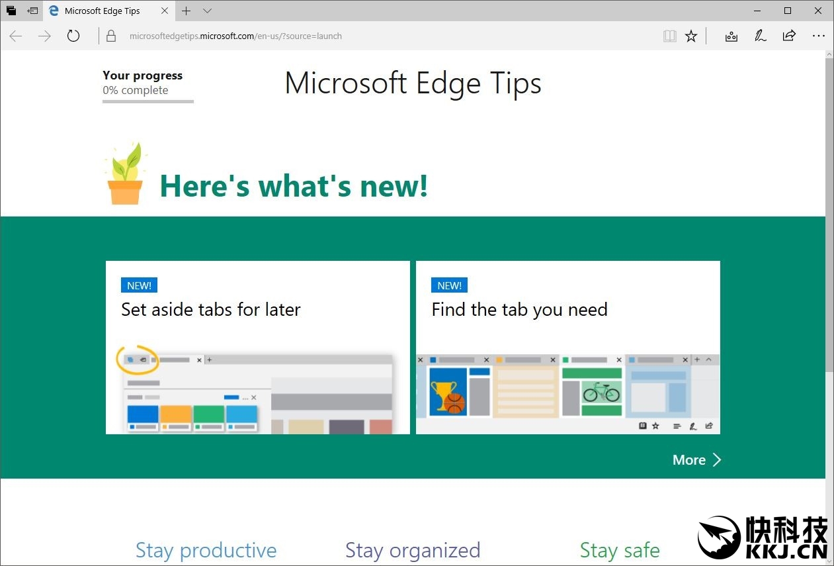Click the plant pot icon
Viewport: 834px width, 566px height.
[x=125, y=173]
